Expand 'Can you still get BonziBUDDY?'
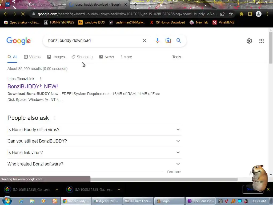The image size is (273, 205). click(94, 141)
